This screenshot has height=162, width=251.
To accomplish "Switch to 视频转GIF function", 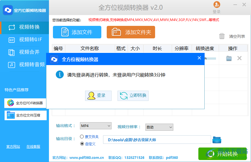I will pos(24,40).
